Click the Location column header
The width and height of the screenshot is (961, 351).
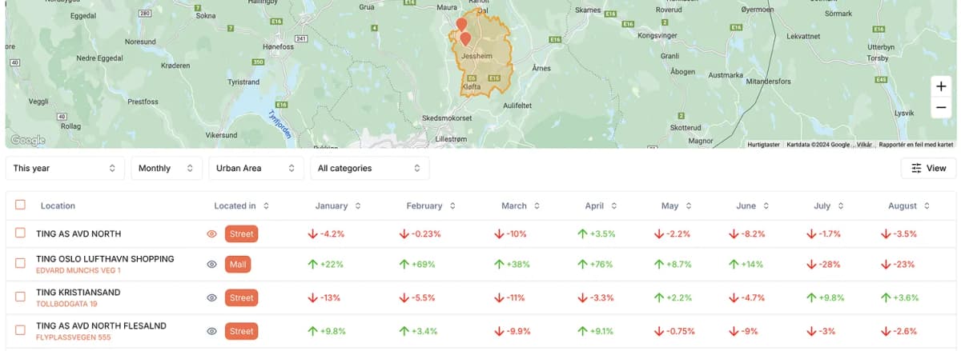(x=58, y=205)
